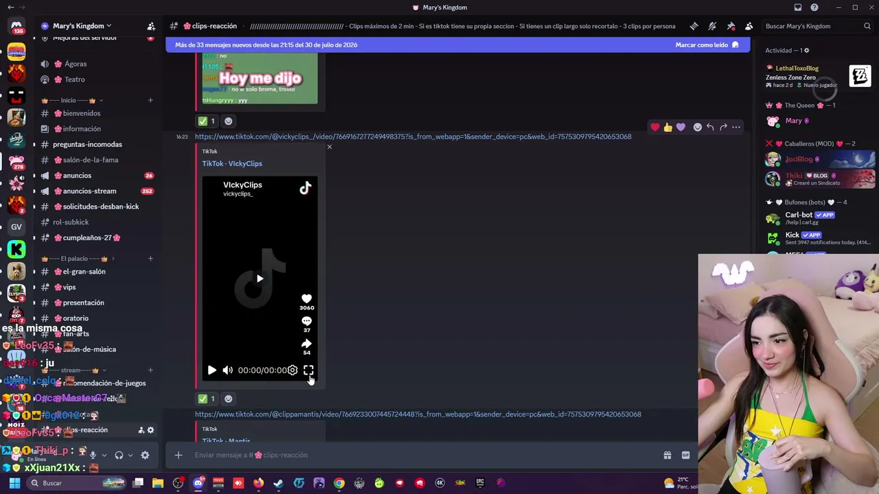
Task: Forward the message with forward arrow
Action: pyautogui.click(x=723, y=127)
